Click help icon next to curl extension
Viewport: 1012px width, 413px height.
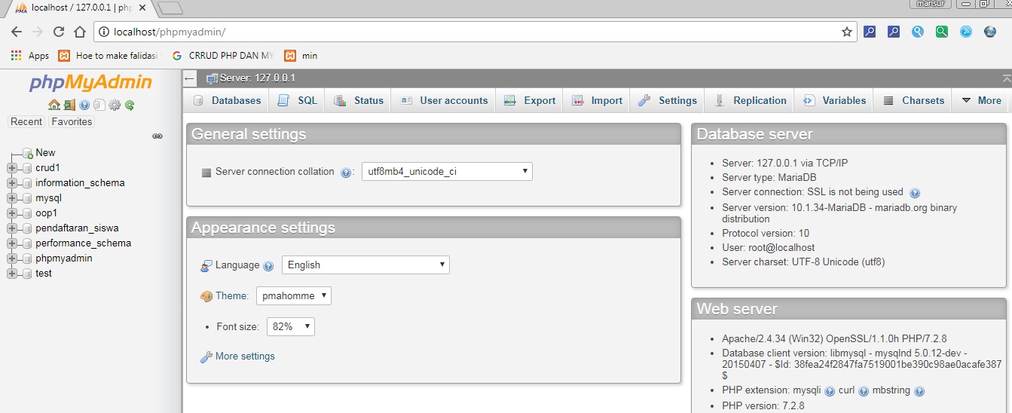(864, 391)
